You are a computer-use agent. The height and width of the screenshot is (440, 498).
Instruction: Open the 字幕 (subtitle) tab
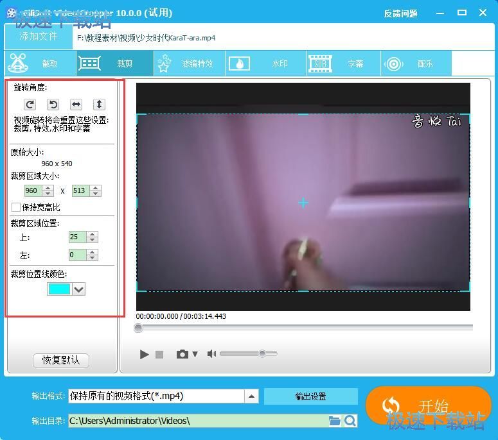point(344,63)
